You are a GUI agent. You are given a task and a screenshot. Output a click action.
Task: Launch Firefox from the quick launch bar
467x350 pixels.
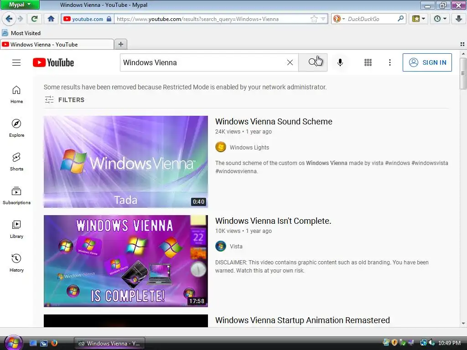click(54, 343)
